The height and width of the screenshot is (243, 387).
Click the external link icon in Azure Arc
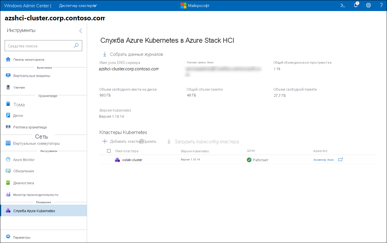tap(341, 159)
